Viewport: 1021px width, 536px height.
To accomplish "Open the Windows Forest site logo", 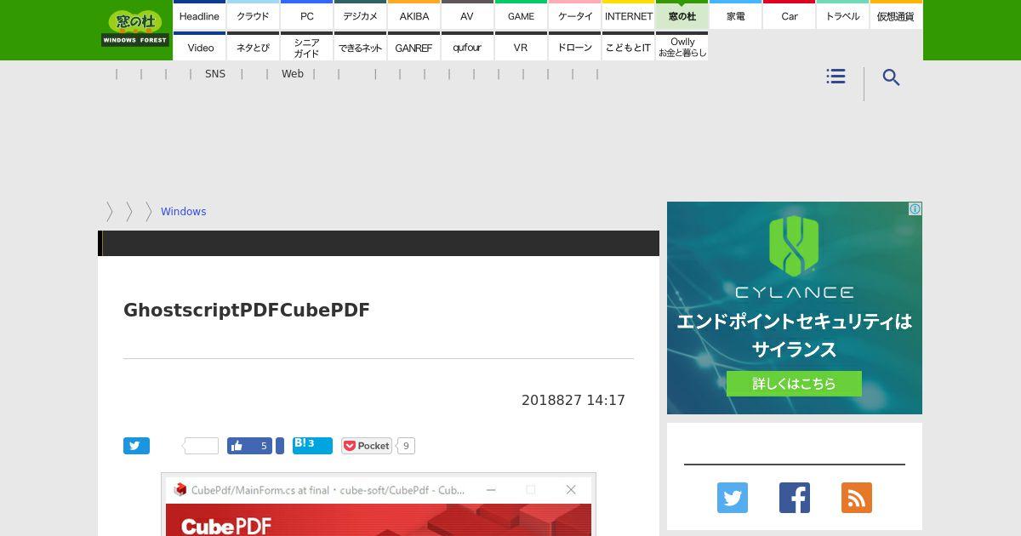I will click(x=135, y=29).
